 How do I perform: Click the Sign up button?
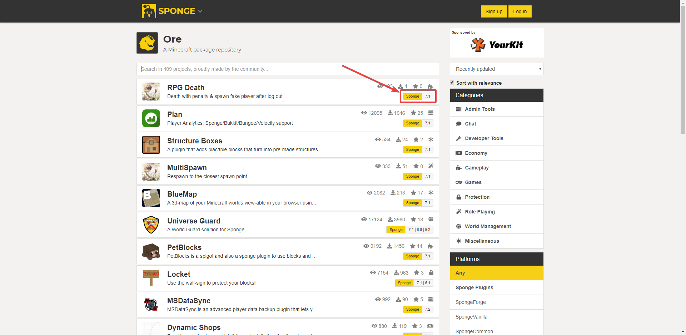click(494, 11)
